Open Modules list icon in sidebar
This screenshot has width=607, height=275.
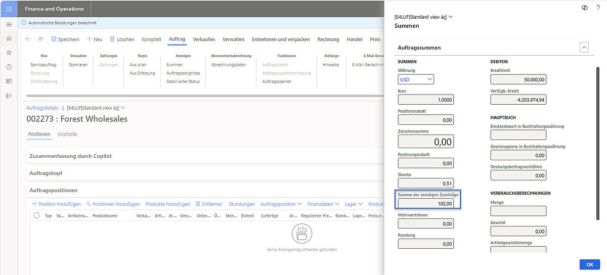[x=9, y=95]
